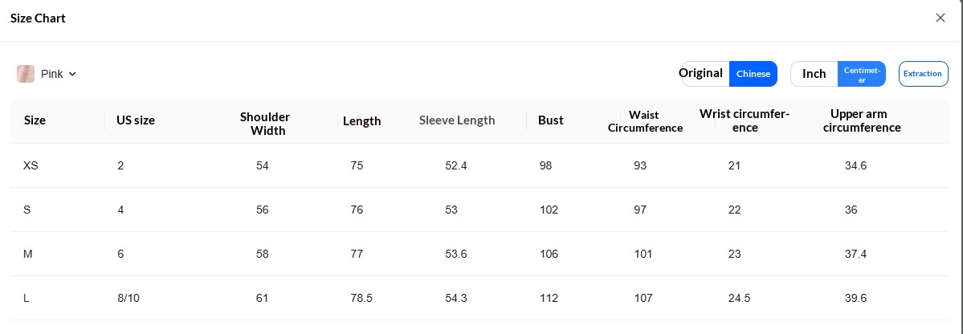This screenshot has height=334, width=963.
Task: Click the Size column header
Action: coord(35,120)
